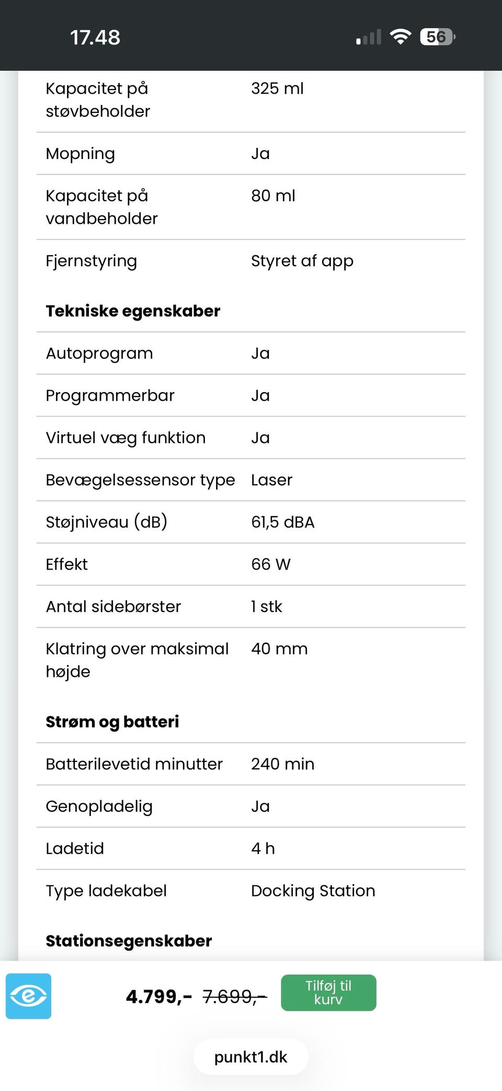This screenshot has width=502, height=1091.
Task: Tap the Bevægelsessensor type Laser value
Action: (271, 480)
